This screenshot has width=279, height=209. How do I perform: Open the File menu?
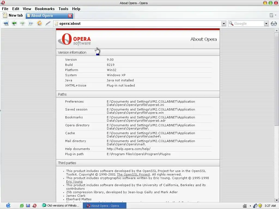pyautogui.click(x=5, y=9)
